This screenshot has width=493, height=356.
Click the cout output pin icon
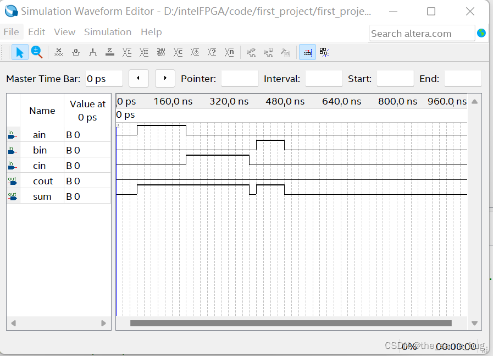(12, 181)
